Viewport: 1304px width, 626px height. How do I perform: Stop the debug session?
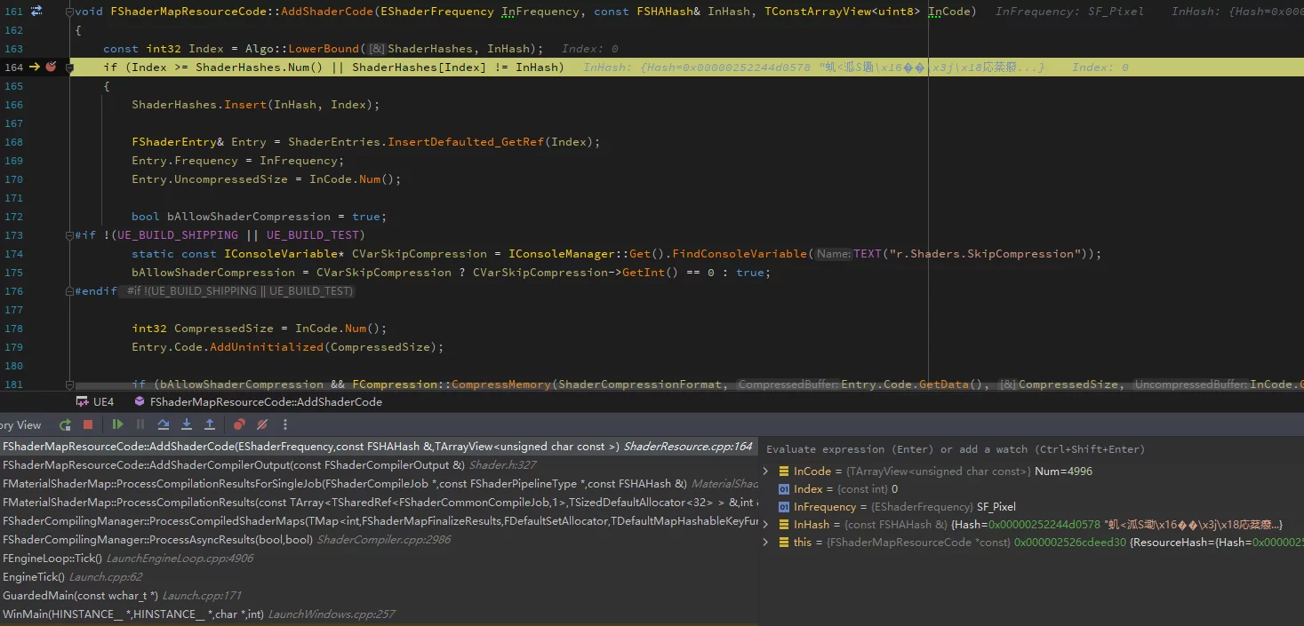[88, 425]
